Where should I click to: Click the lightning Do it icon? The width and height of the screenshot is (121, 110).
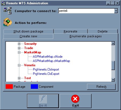[x=43, y=99]
